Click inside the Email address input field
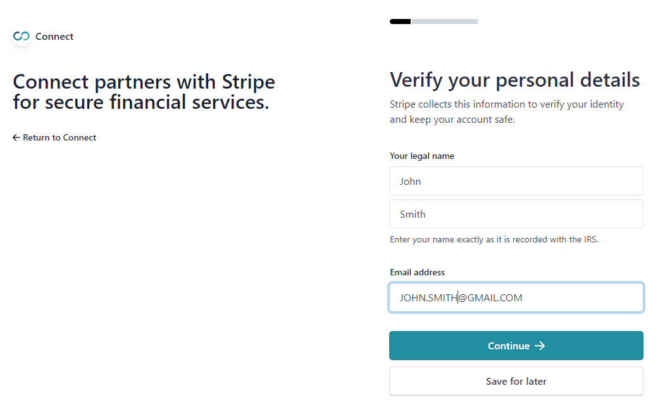Viewport: 672px width, 412px height. (x=516, y=297)
